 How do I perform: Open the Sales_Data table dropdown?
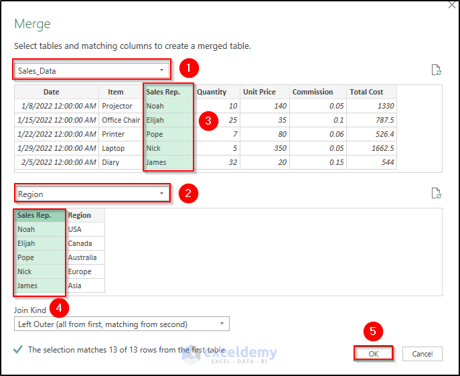tap(92, 70)
